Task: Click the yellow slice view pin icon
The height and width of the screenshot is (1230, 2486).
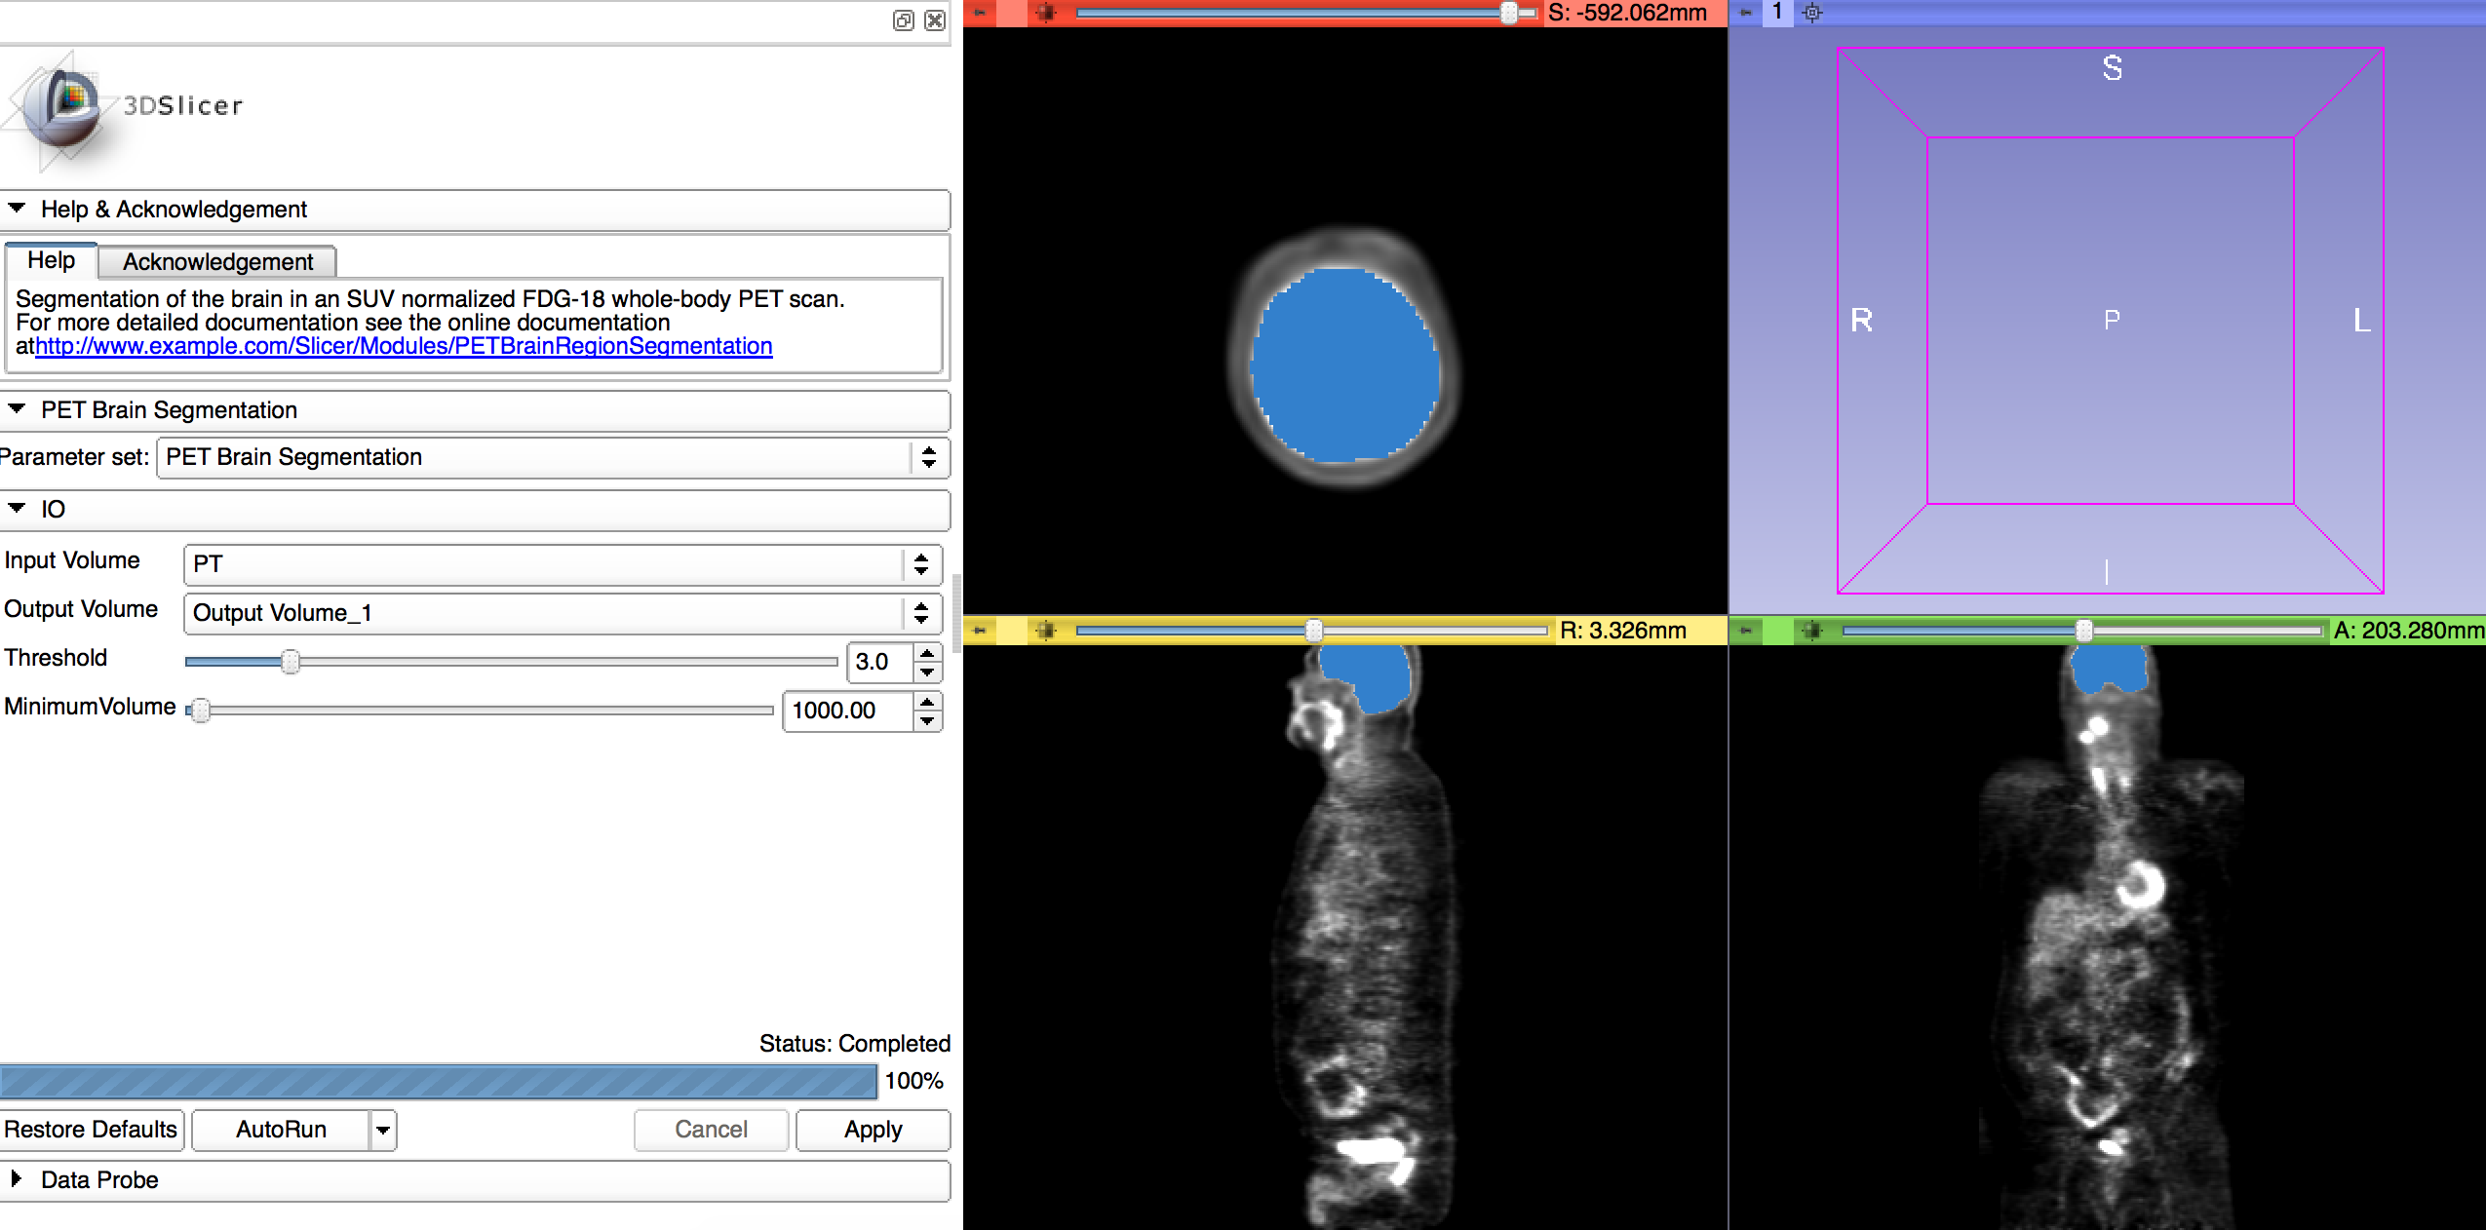Action: tap(980, 631)
